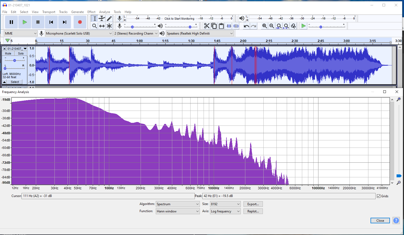The width and height of the screenshot is (404, 235).
Task: Click the playback meter speaker icon
Action: (242, 18)
